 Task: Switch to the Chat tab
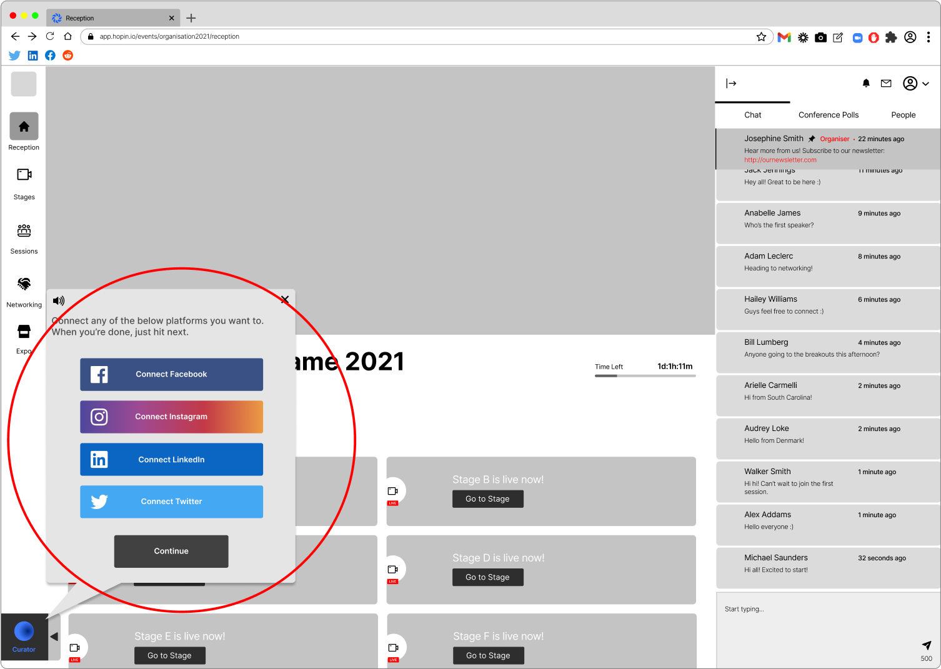click(x=753, y=115)
